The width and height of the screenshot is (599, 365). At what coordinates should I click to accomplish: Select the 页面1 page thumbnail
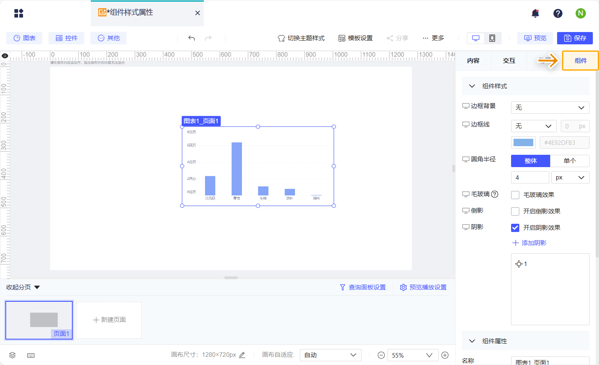[39, 320]
